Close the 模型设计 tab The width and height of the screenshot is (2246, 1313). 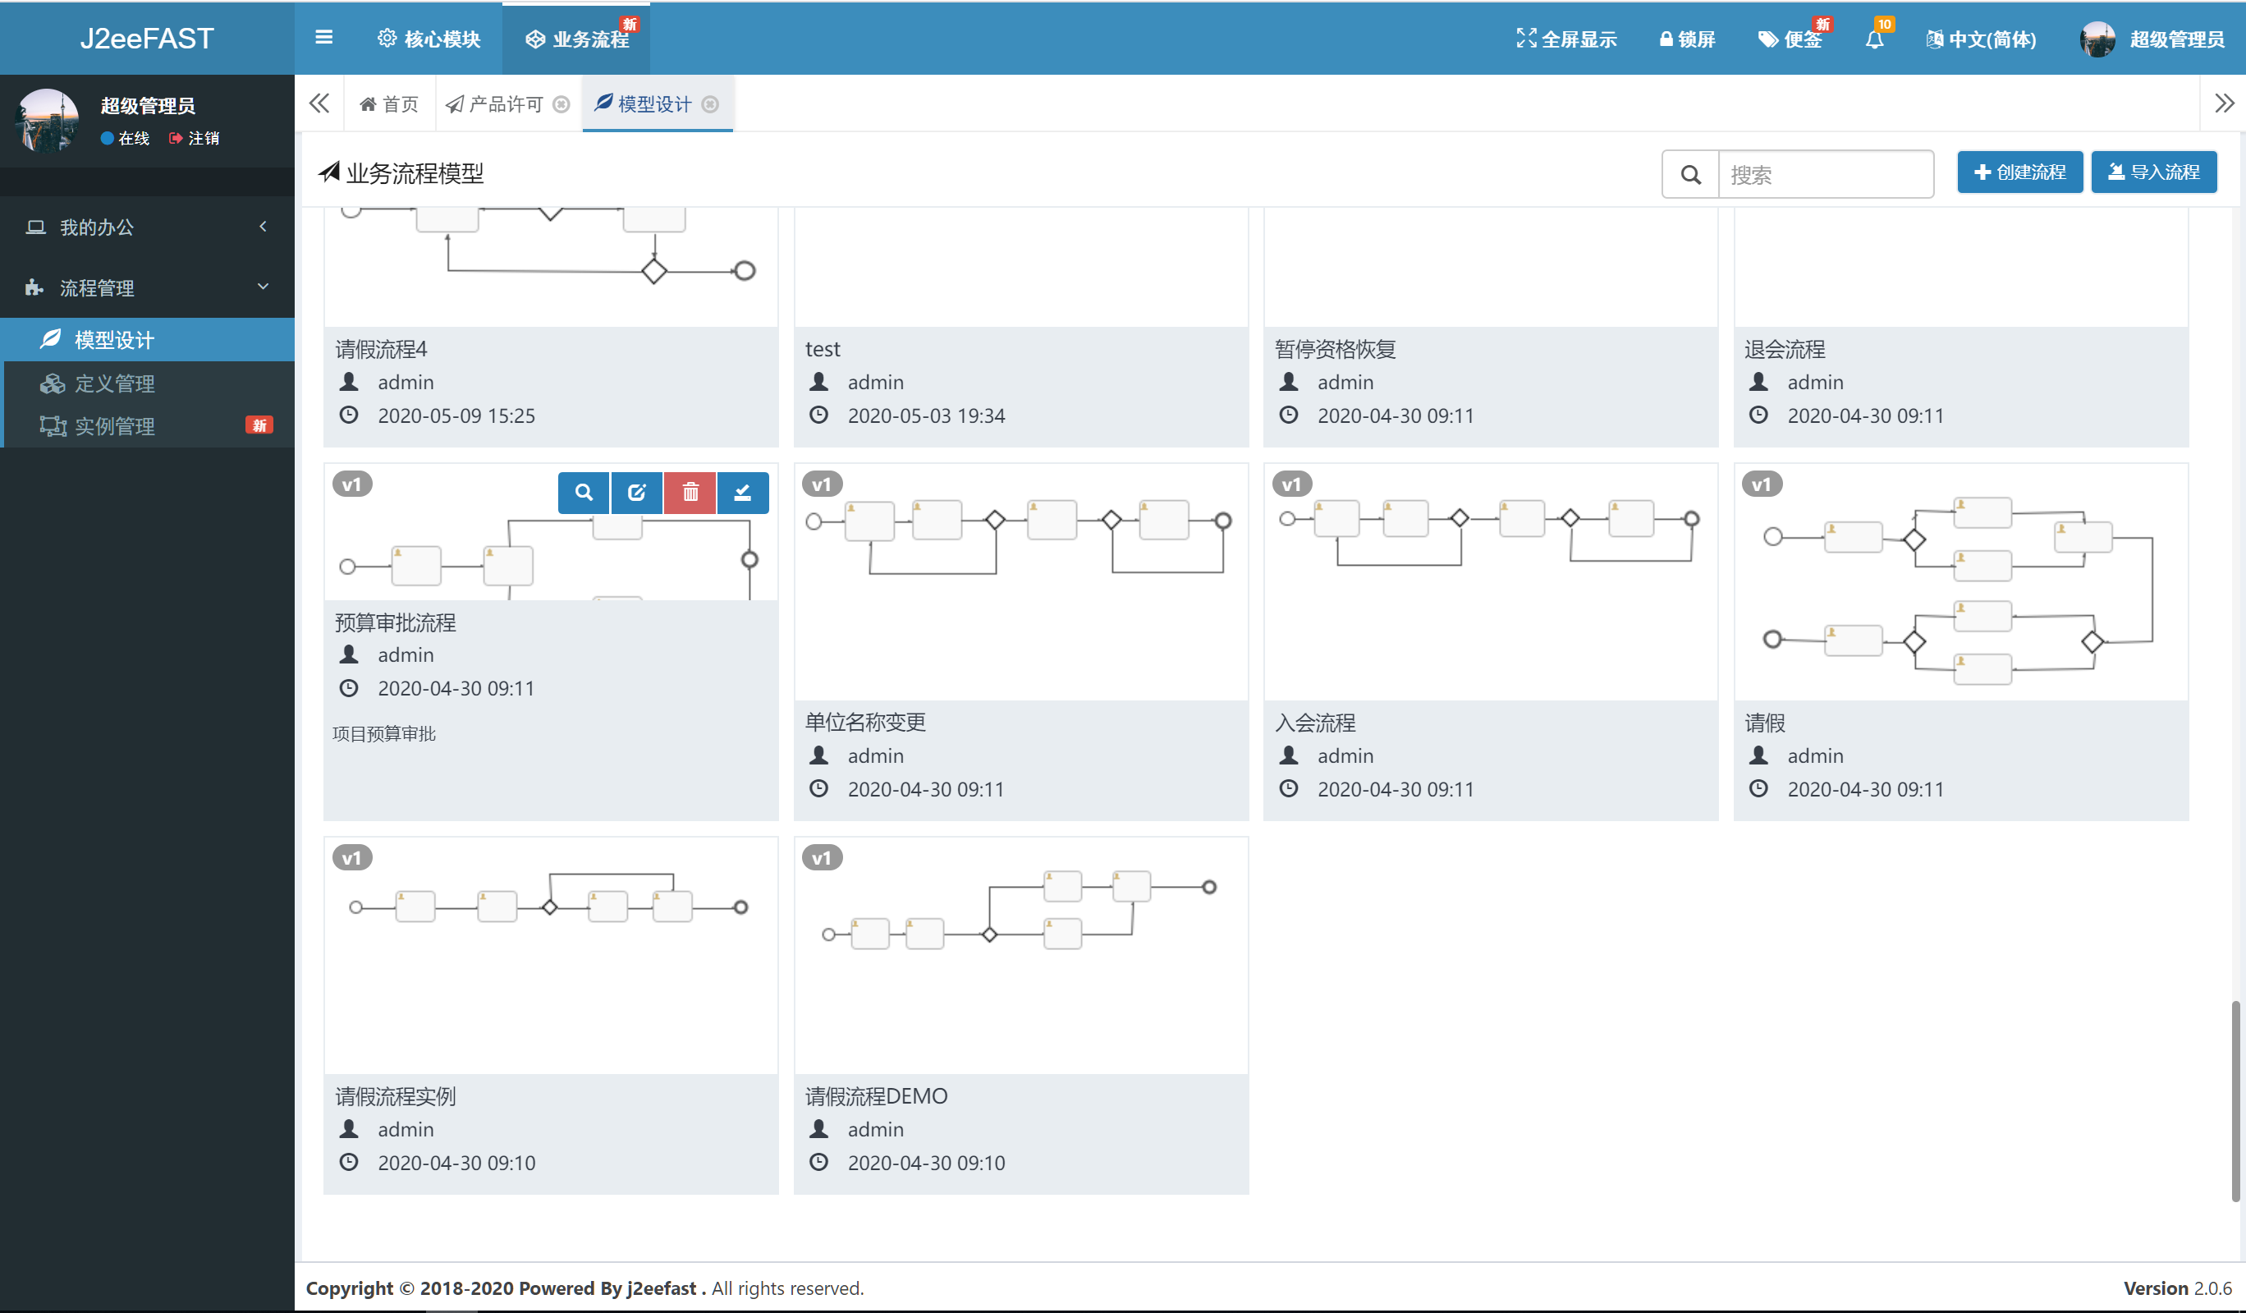710,104
